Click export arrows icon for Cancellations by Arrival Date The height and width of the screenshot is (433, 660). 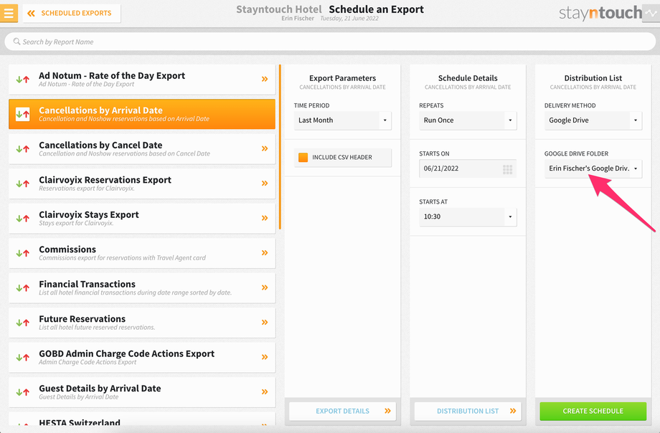click(x=23, y=114)
